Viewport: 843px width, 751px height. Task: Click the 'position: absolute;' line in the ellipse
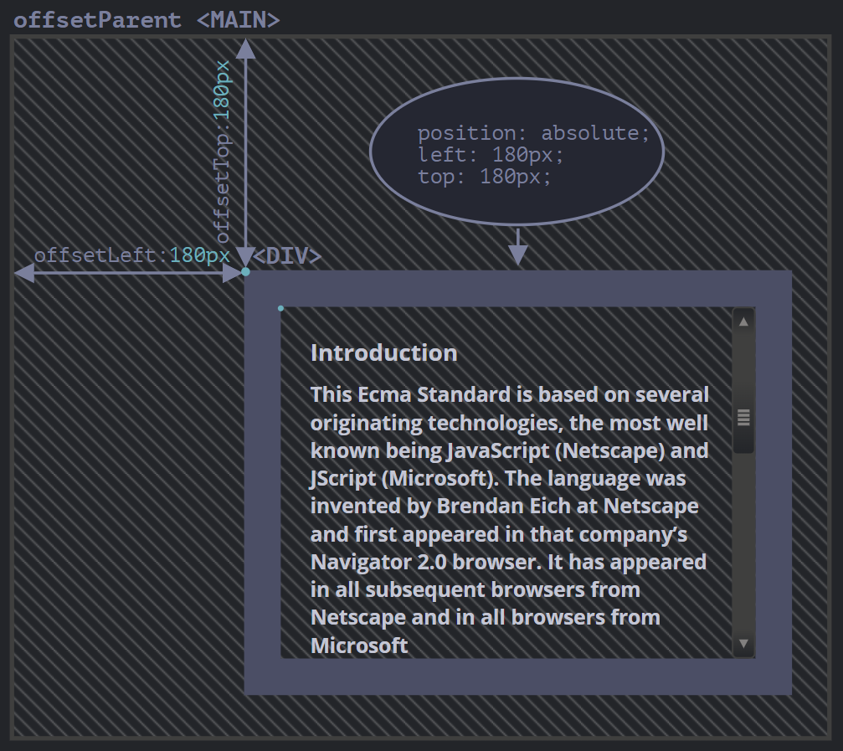[x=533, y=133]
